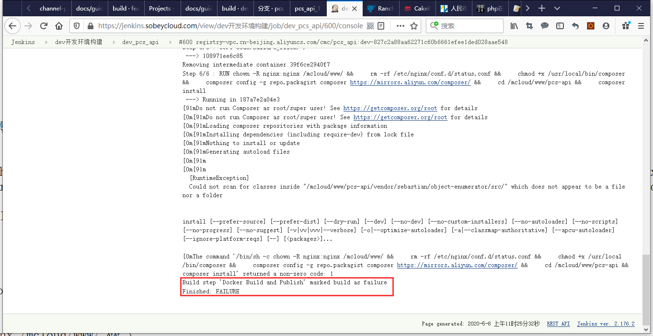Screen dimensions: 653x336
Task: Open page actions three-dot menu
Action: point(400,26)
